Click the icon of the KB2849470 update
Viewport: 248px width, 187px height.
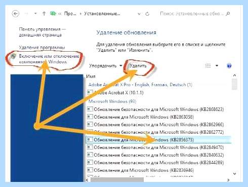(90, 147)
